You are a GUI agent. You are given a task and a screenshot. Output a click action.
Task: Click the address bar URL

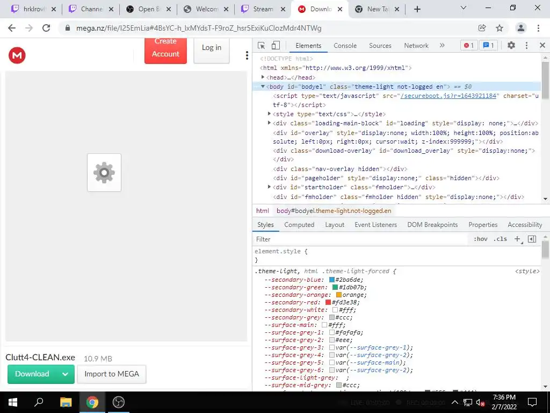click(x=199, y=28)
